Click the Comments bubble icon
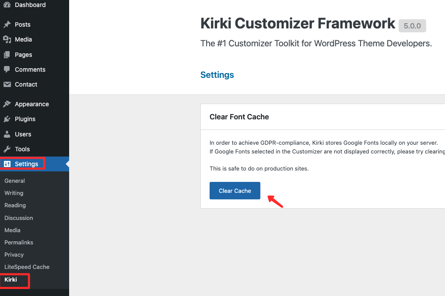The width and height of the screenshot is (445, 296). pos(7,70)
